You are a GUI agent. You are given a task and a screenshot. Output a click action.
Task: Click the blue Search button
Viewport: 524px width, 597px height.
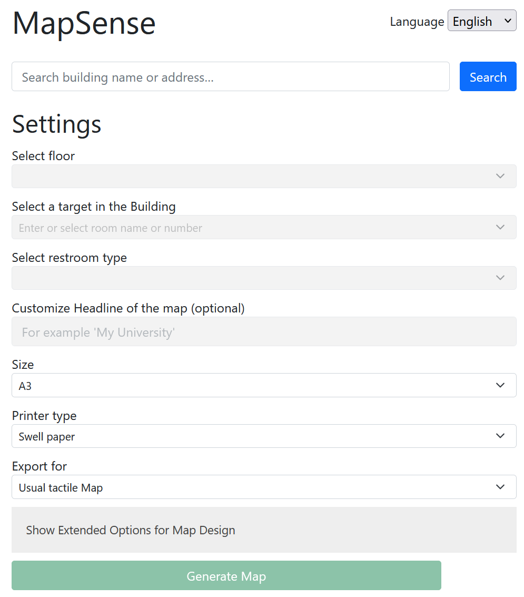[488, 76]
